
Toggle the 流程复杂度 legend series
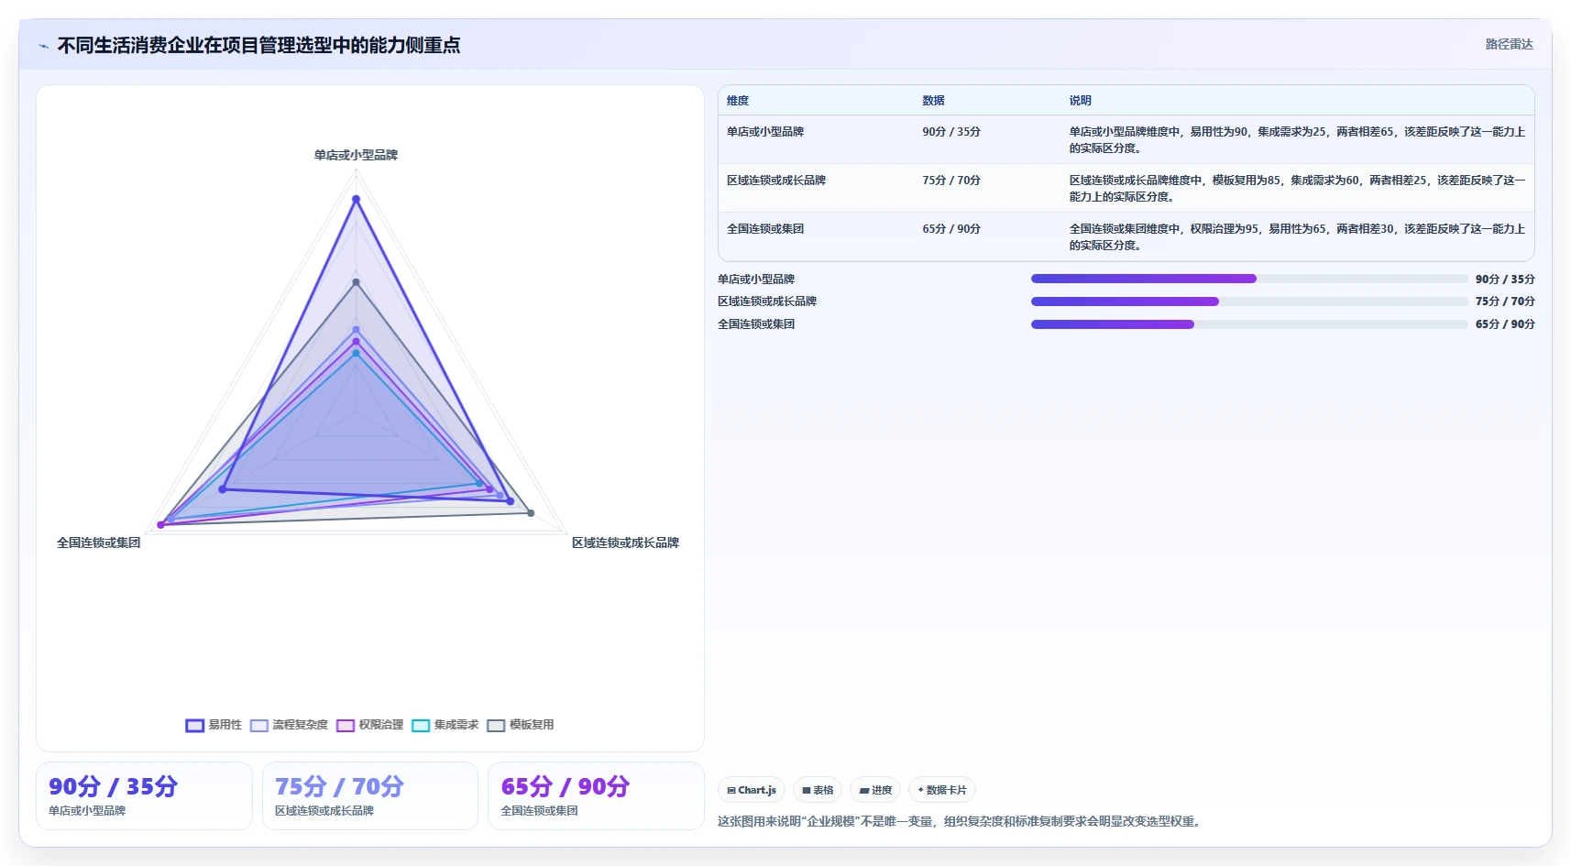click(x=289, y=725)
